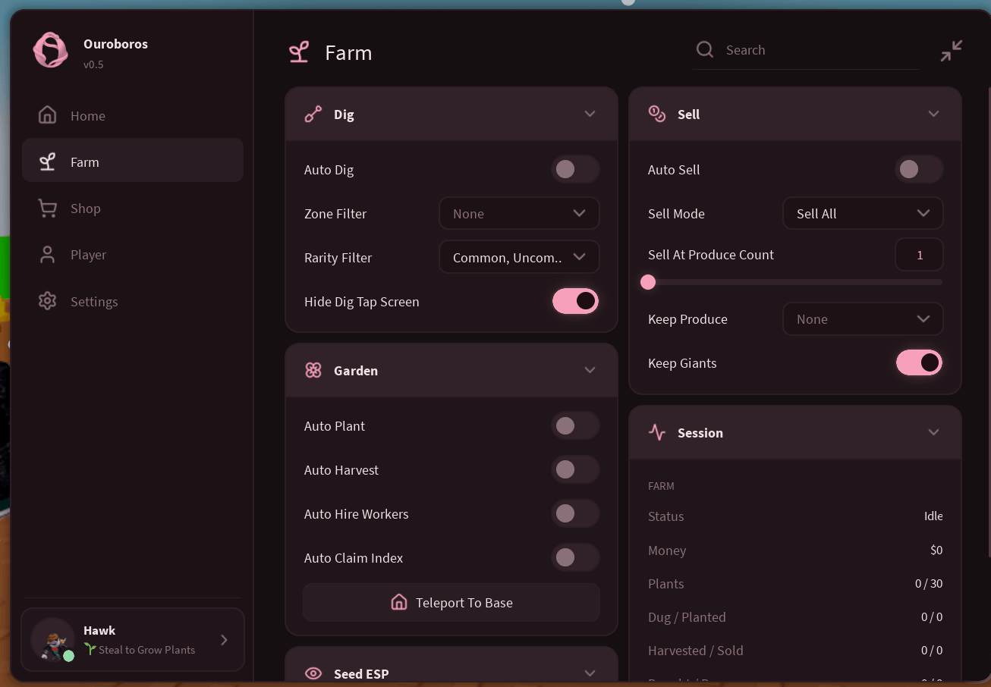
Task: Select the Farm sidebar item
Action: coord(133,160)
